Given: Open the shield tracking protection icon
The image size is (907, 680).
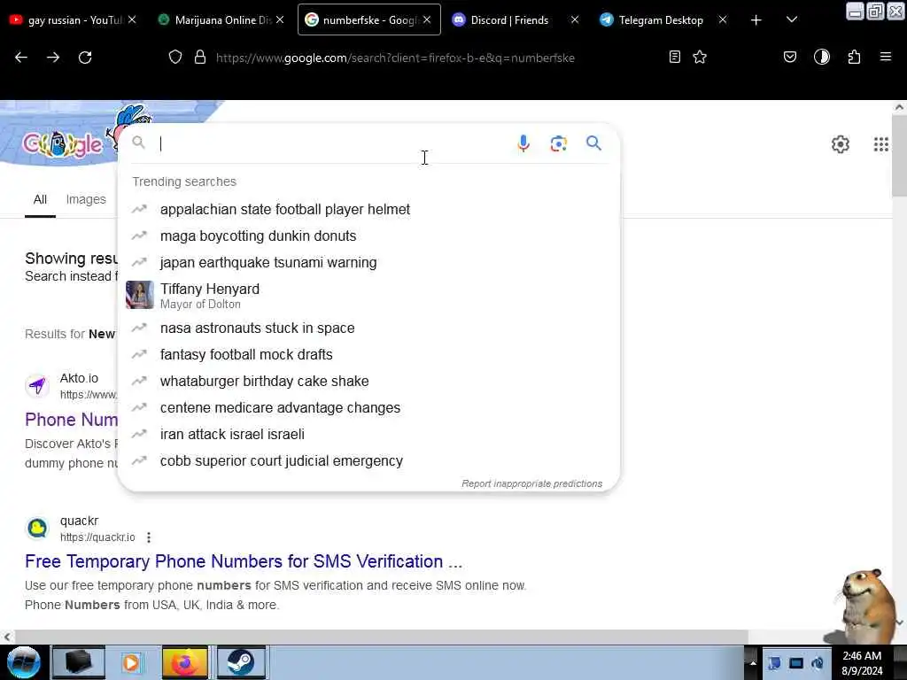Looking at the screenshot, I should click(x=175, y=57).
